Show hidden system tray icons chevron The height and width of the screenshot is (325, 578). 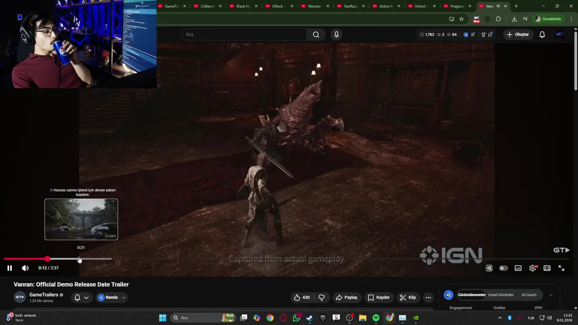(500, 318)
